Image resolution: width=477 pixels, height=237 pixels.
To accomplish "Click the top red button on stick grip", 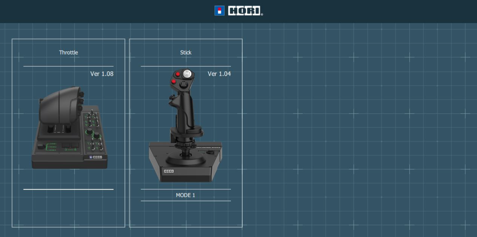I will (178, 74).
